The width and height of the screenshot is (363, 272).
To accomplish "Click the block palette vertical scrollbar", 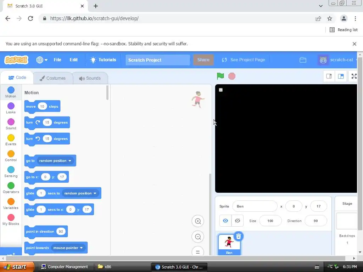I will pyautogui.click(x=107, y=93).
